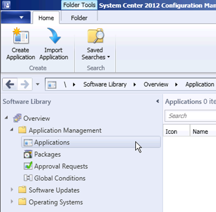Switch to the Folder ribbon tab
216x212 pixels.
tap(79, 18)
